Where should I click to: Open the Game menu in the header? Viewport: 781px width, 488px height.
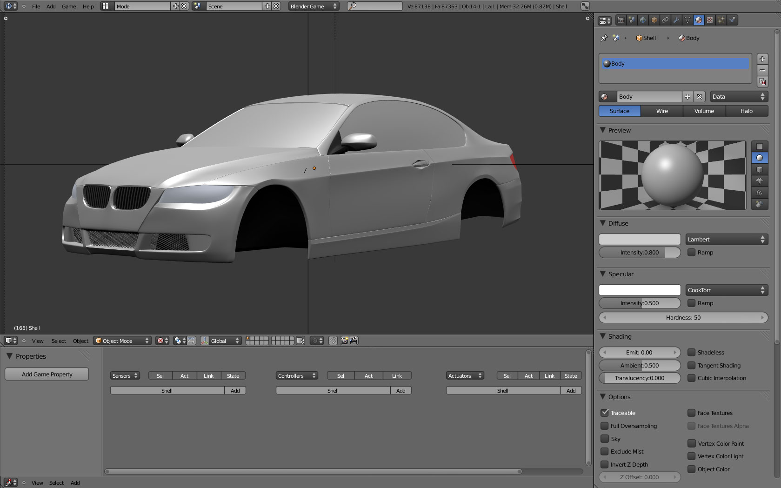coord(68,6)
